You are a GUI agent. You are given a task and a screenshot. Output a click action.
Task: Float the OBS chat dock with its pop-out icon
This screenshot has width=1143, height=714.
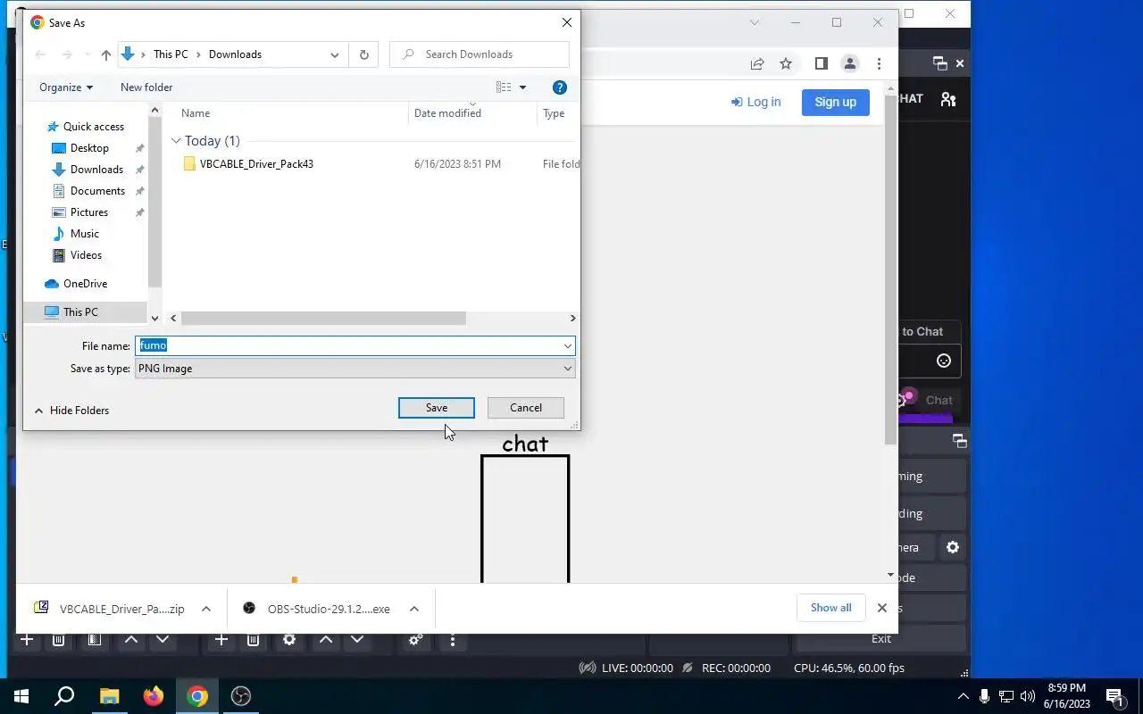click(x=939, y=63)
